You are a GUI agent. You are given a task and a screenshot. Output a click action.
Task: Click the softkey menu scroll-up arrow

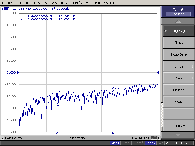(x=178, y=21)
